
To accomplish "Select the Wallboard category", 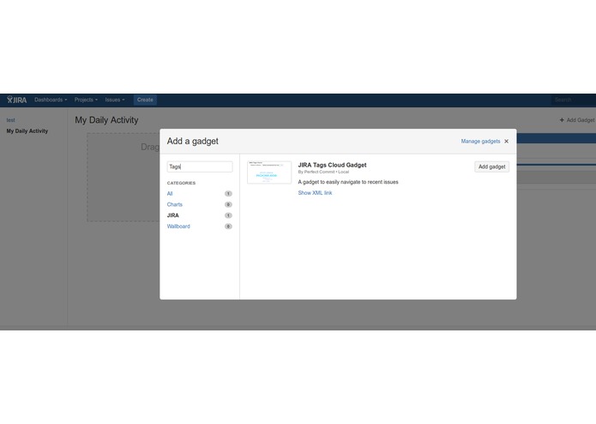I will click(x=178, y=227).
